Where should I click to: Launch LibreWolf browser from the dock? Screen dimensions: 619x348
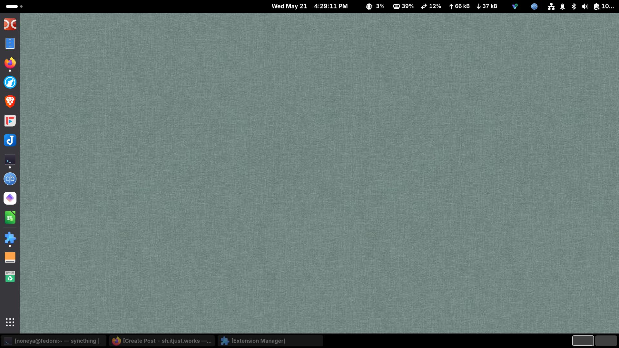[10, 82]
